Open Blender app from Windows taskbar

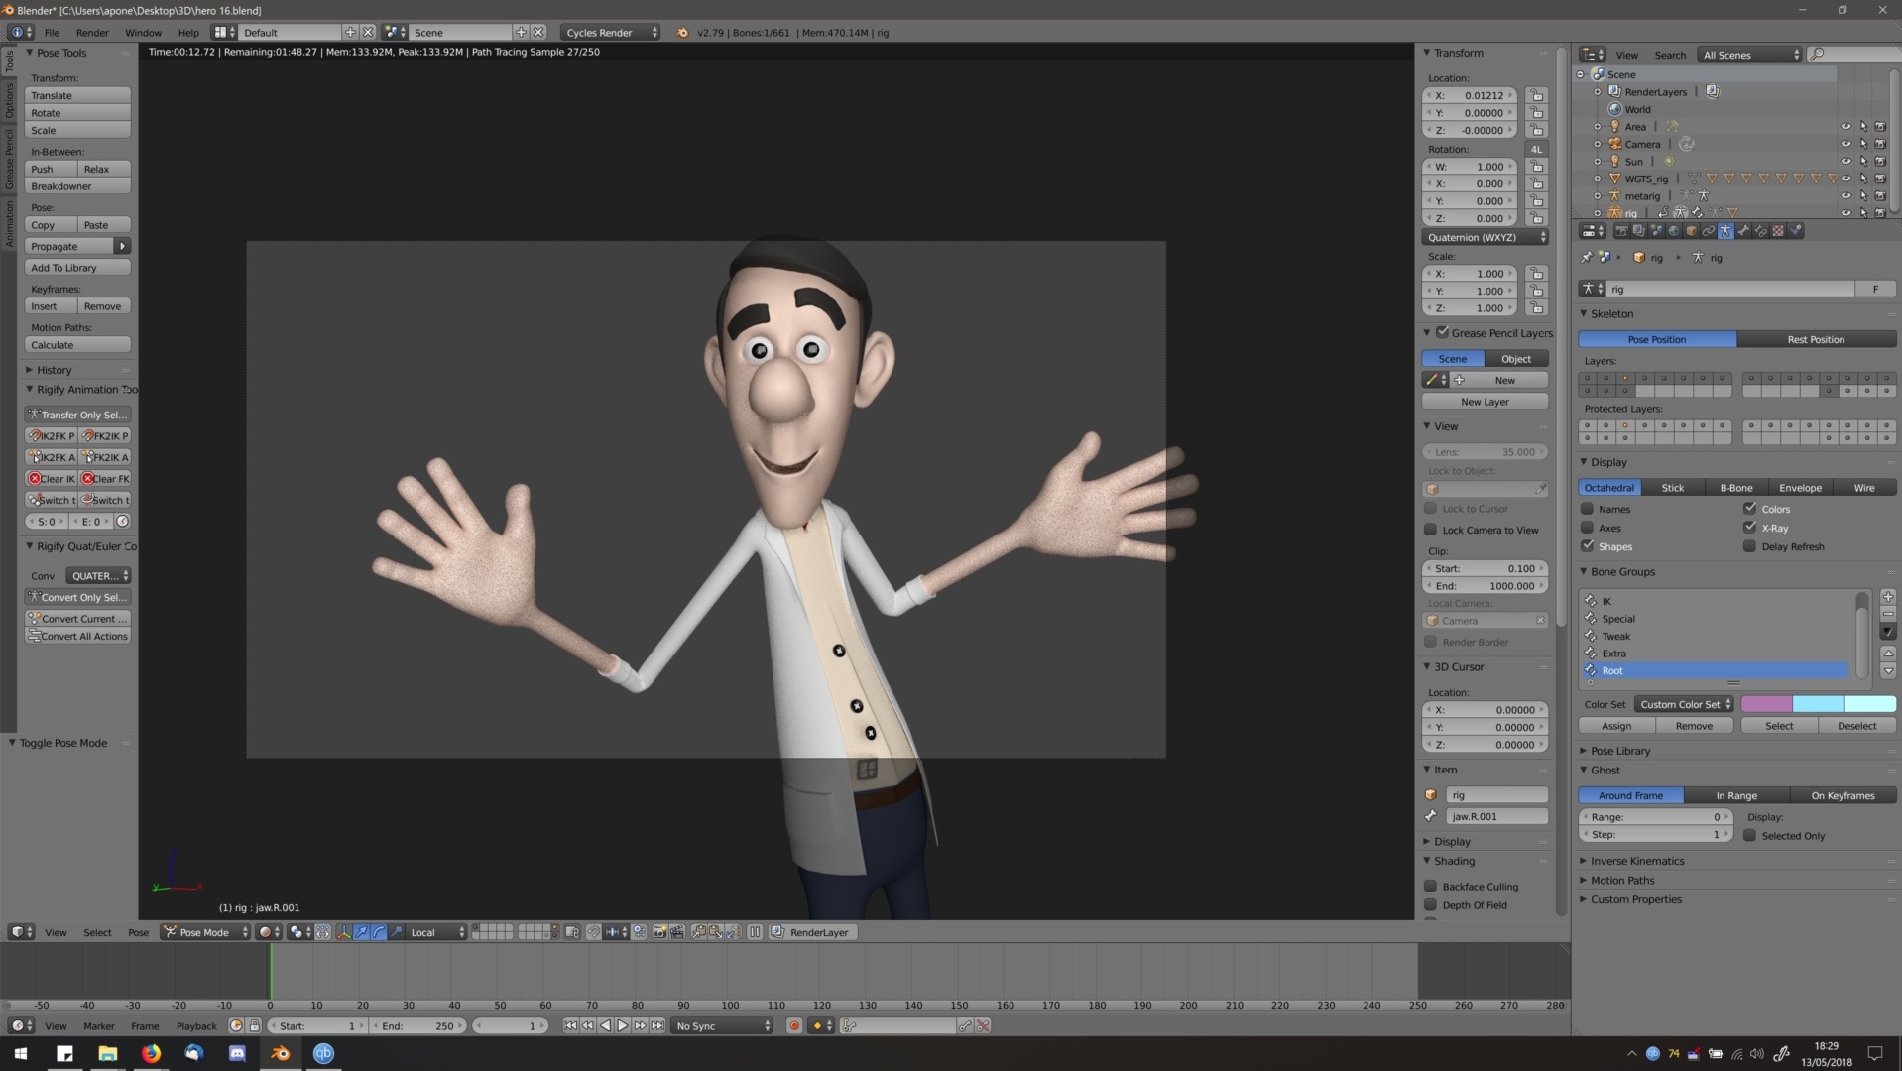point(281,1053)
